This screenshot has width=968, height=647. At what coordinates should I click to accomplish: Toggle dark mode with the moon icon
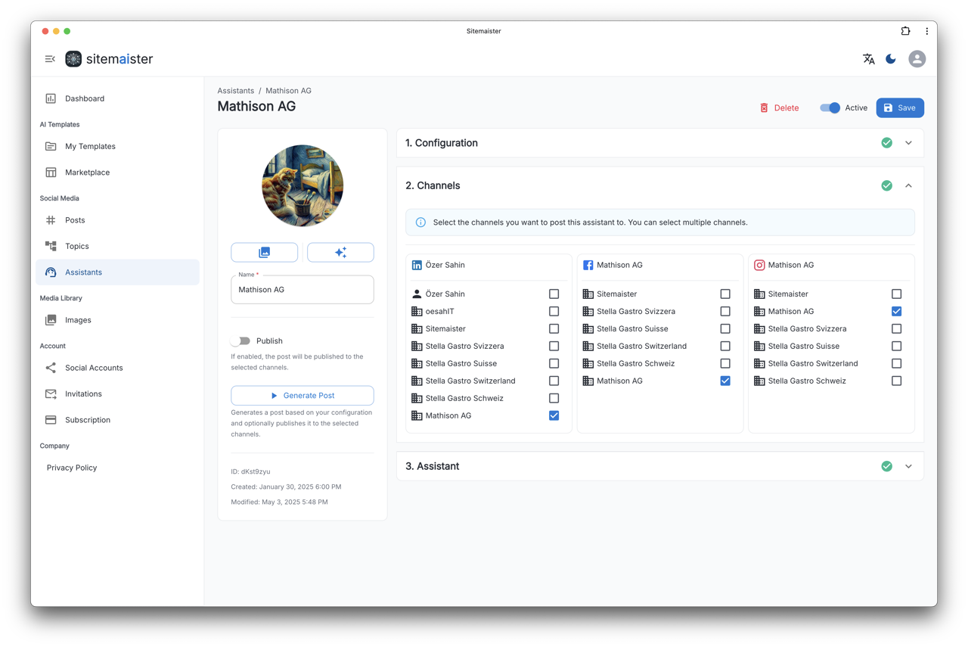click(x=890, y=58)
